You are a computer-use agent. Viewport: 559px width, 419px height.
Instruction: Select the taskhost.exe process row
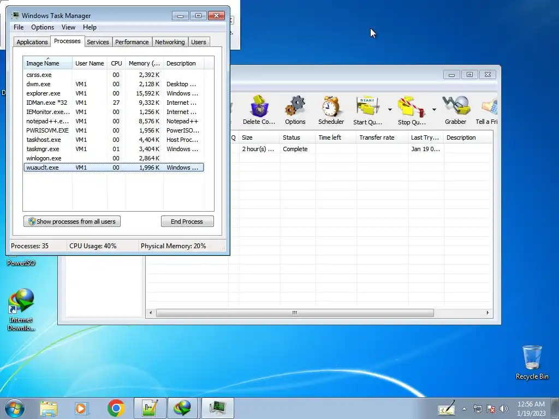coord(114,140)
